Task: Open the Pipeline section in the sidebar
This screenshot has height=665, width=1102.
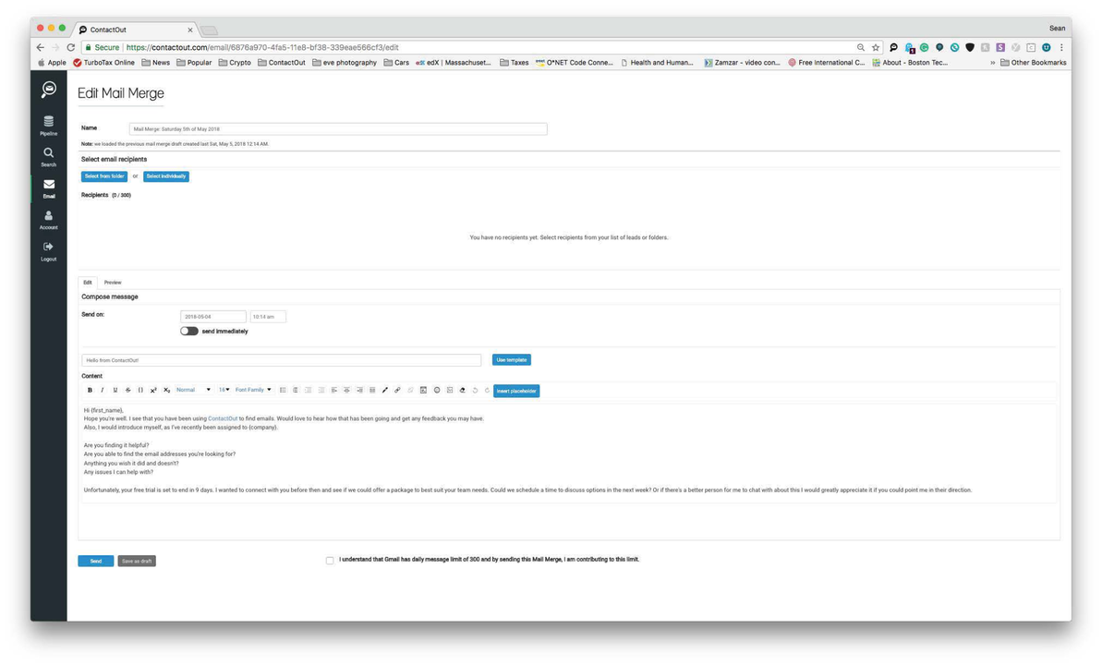Action: (x=48, y=126)
